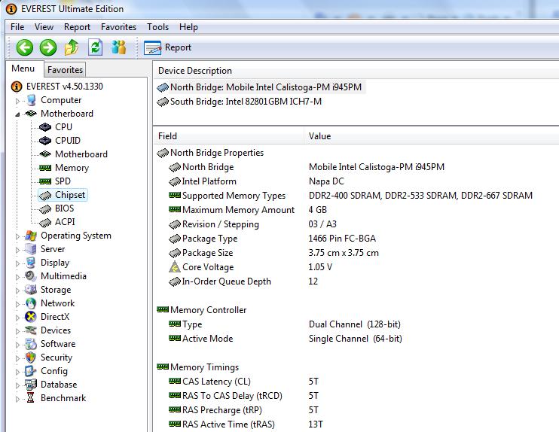This screenshot has height=432, width=559.
Task: Click the DirectX X icon
Action: coord(31,317)
